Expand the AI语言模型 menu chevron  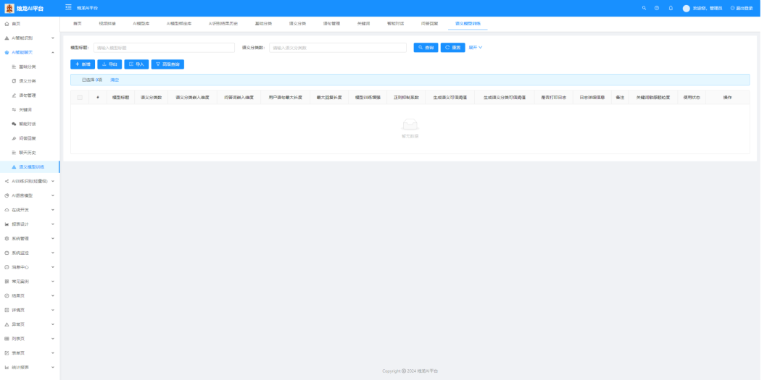pyautogui.click(x=53, y=195)
